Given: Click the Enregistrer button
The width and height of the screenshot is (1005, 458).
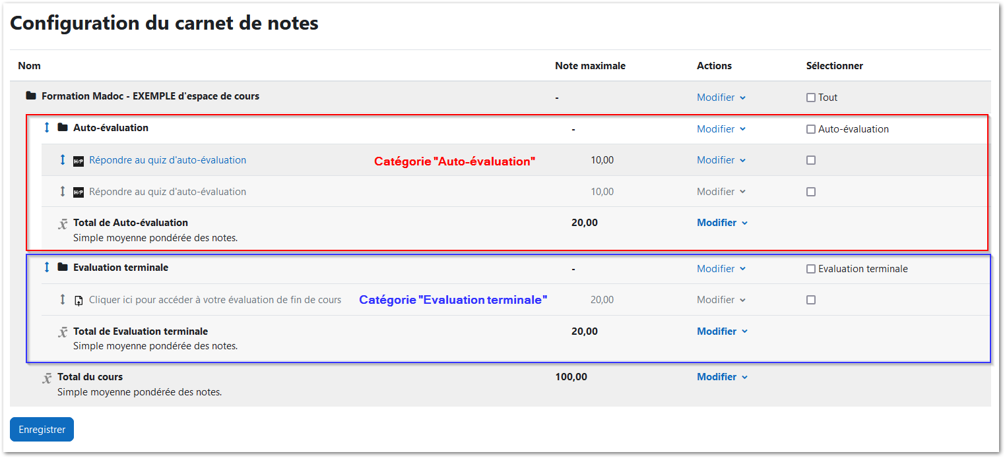Looking at the screenshot, I should pos(41,429).
